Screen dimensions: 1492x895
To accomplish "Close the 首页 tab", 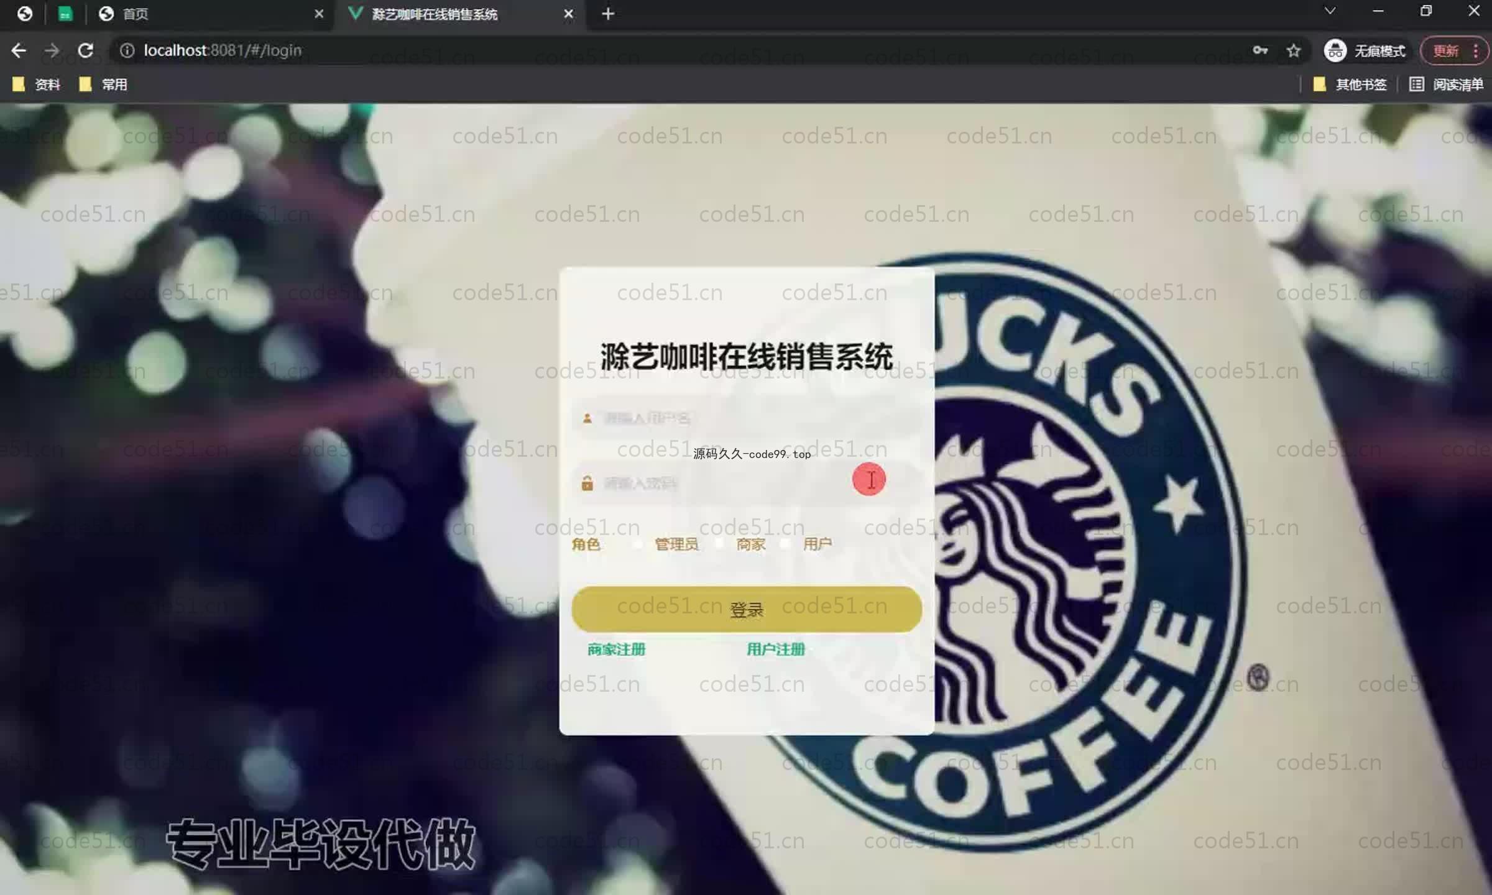I will coord(319,14).
